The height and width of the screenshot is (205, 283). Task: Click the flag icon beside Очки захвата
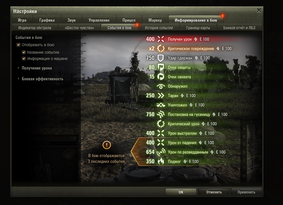coord(161,77)
